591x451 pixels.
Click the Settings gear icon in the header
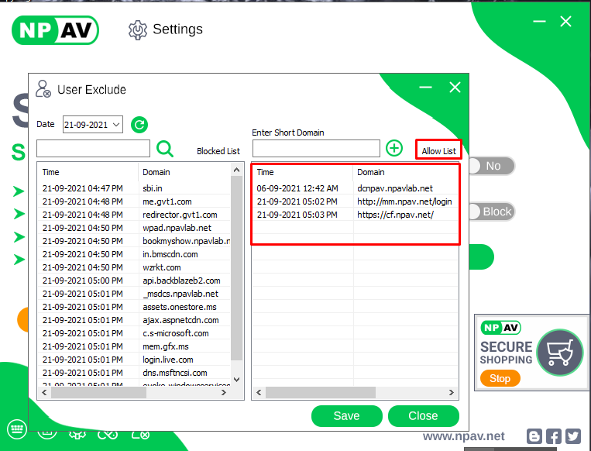(x=137, y=29)
